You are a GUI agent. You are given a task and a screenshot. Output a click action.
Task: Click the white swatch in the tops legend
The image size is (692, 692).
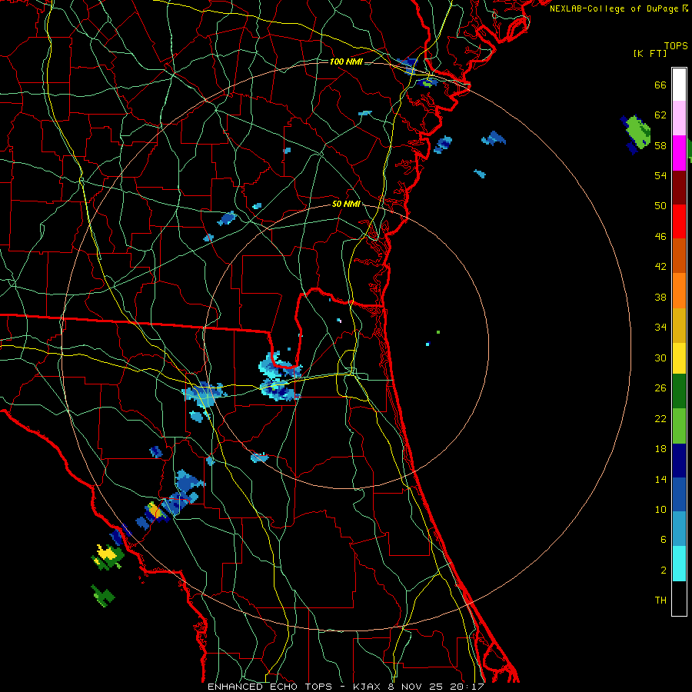[x=679, y=85]
